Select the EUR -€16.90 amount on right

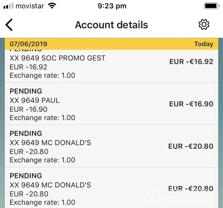(x=191, y=104)
